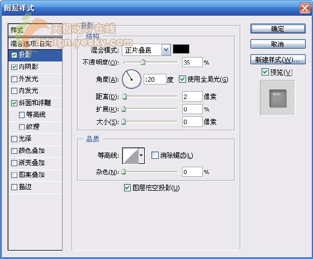Click the 不透明度 opacity input field
This screenshot has width=313, height=259.
point(192,62)
